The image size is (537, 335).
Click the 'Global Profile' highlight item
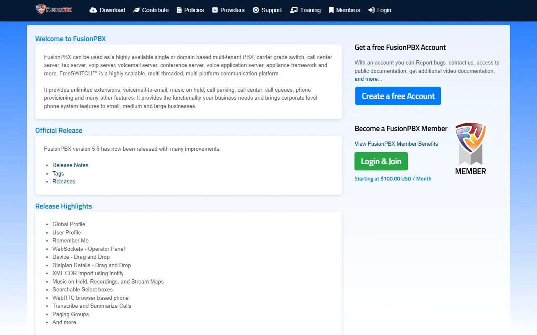coord(69,224)
